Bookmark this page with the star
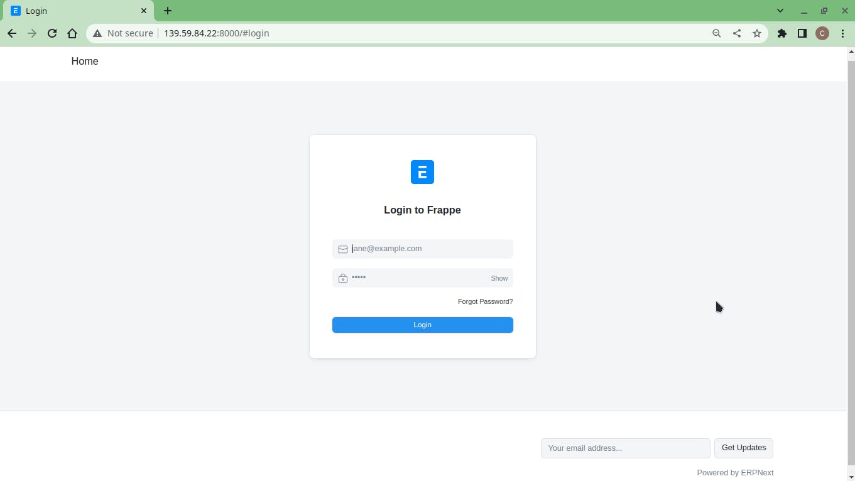 (x=757, y=33)
